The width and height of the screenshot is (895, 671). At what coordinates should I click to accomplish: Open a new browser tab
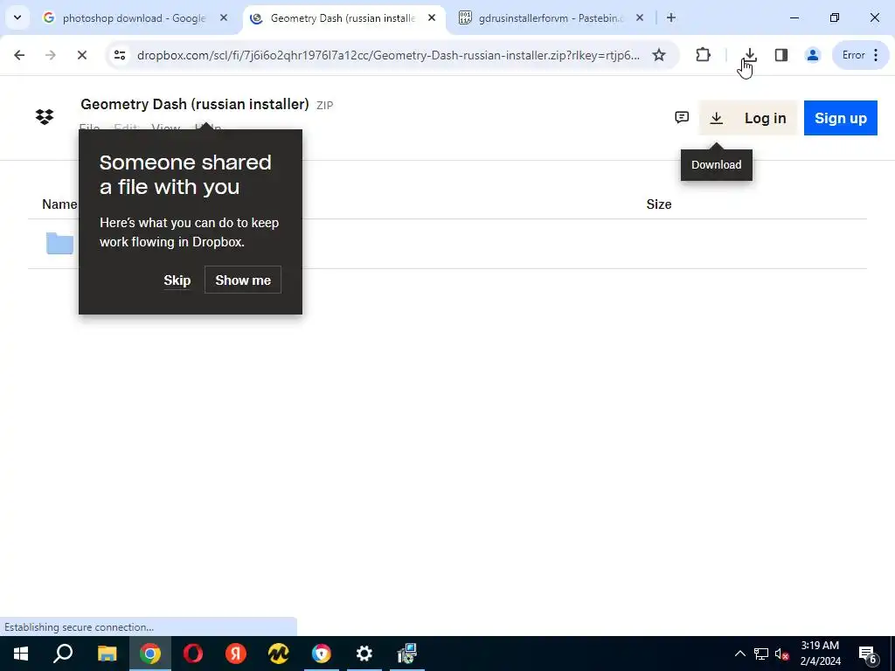[671, 18]
